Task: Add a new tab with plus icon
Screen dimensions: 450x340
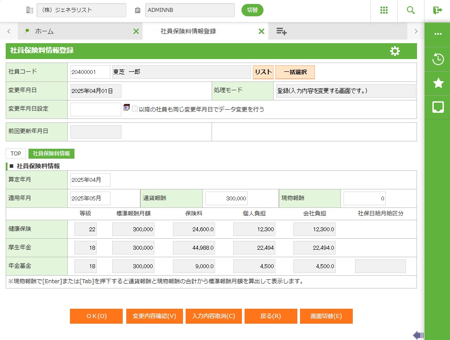Action: (282, 31)
